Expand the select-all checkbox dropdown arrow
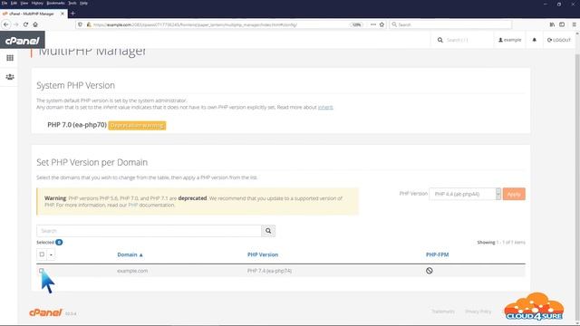 click(51, 254)
